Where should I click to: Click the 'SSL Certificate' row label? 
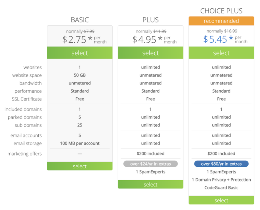pyautogui.click(x=27, y=99)
